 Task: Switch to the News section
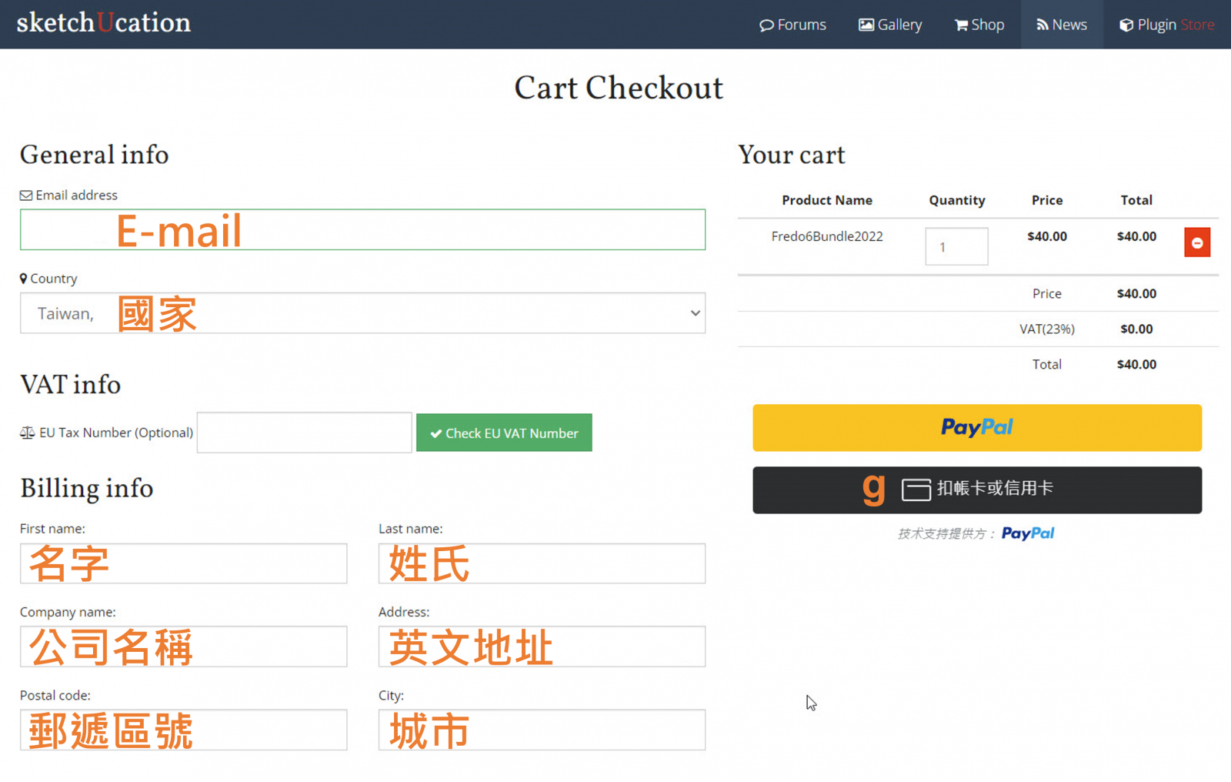coord(1062,25)
